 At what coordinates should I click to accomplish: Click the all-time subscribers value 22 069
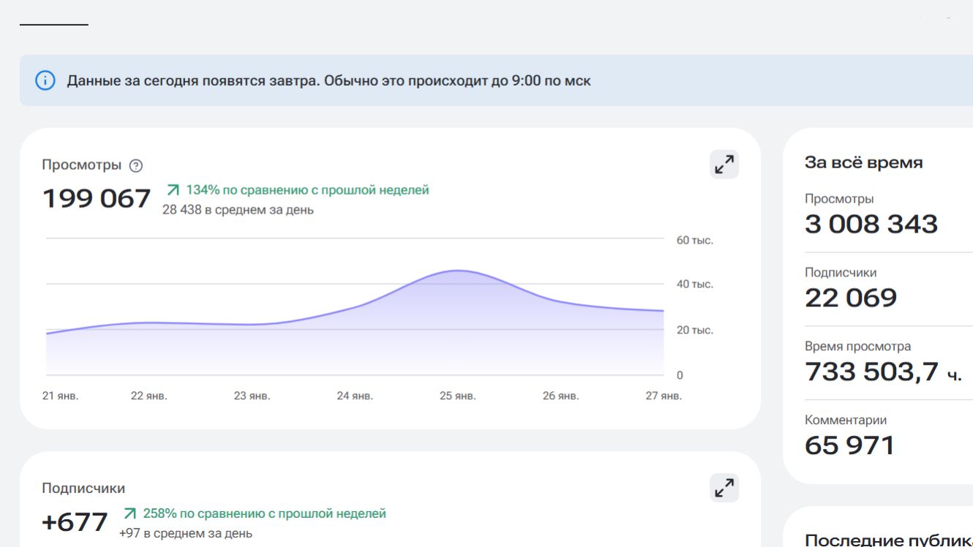pos(851,298)
